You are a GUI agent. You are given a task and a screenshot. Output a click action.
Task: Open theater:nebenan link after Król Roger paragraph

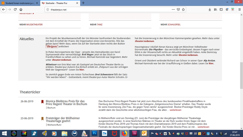click(x=62, y=60)
